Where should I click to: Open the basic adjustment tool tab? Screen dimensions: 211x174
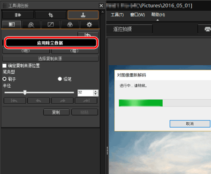click(18, 15)
